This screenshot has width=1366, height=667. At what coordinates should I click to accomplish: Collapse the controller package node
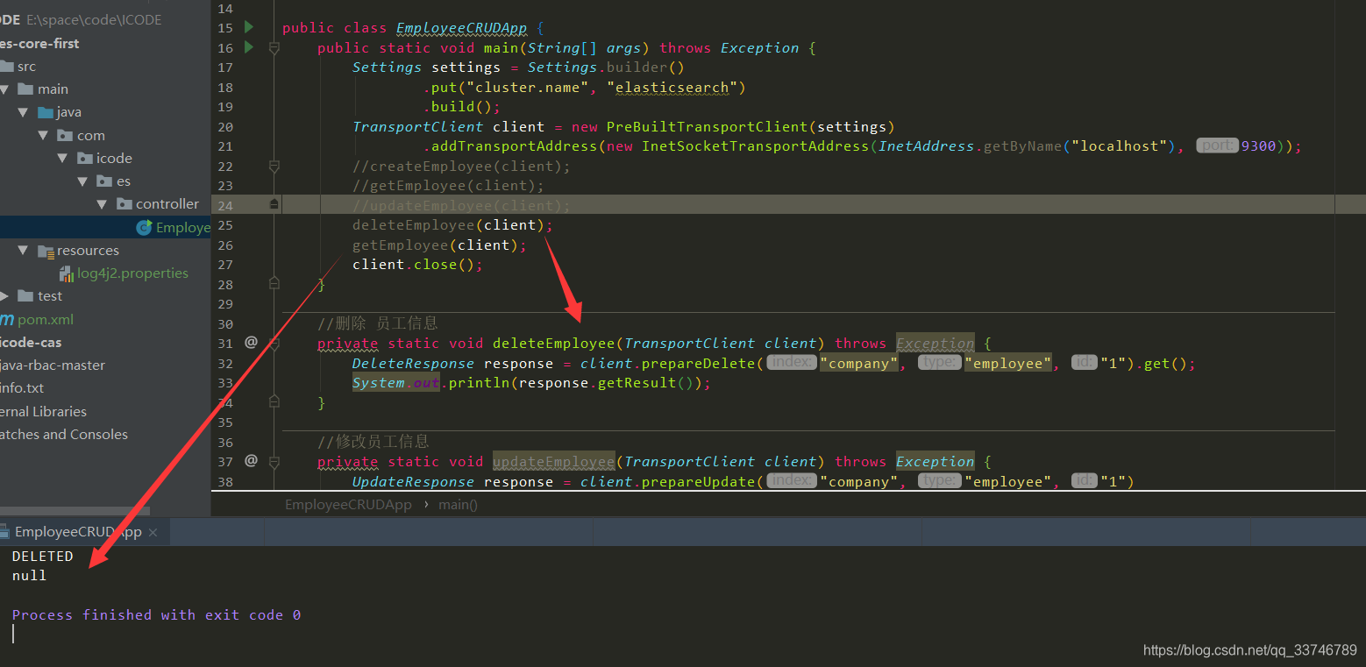point(102,204)
